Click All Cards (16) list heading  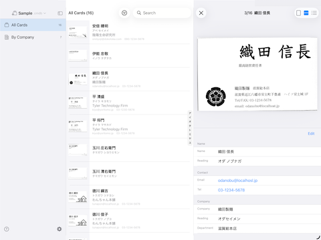[x=81, y=13]
